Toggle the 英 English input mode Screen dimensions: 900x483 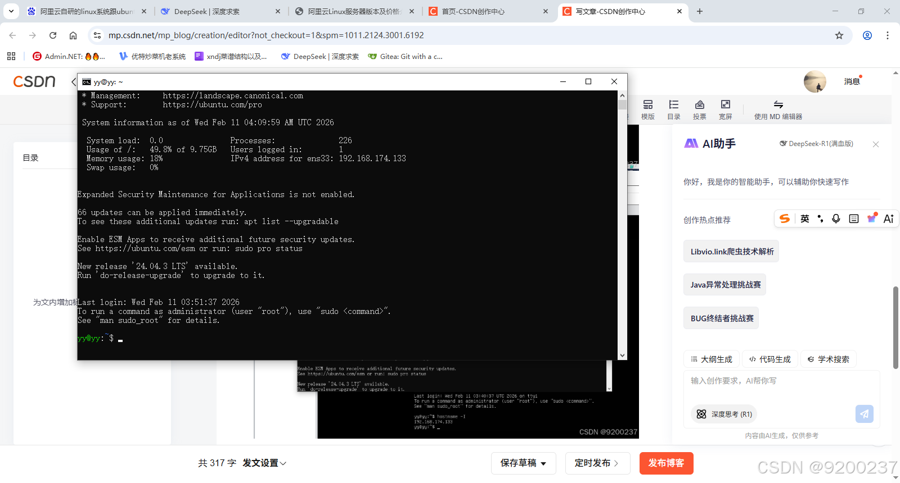[805, 218]
